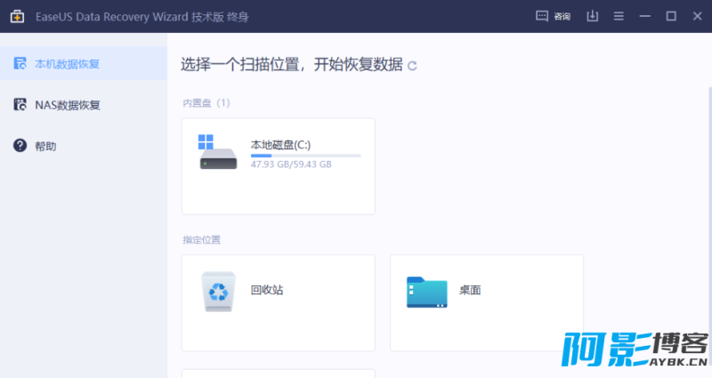This screenshot has width=712, height=378.
Task: Minimize the EaseUS window
Action: click(644, 16)
